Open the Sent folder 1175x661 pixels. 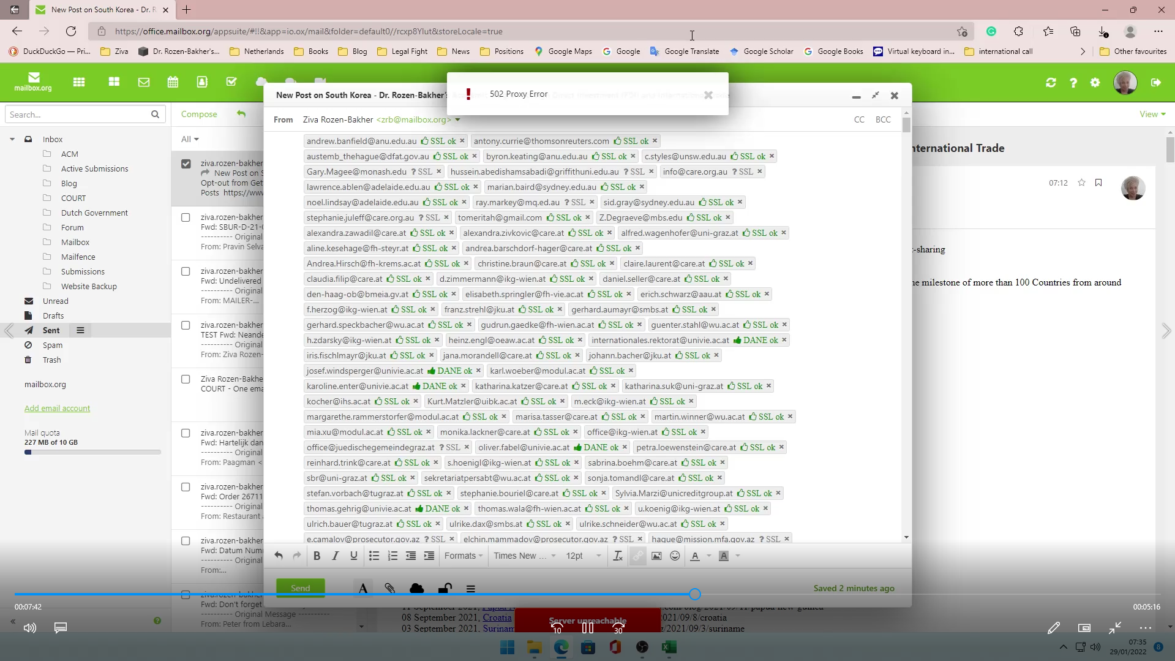click(51, 330)
